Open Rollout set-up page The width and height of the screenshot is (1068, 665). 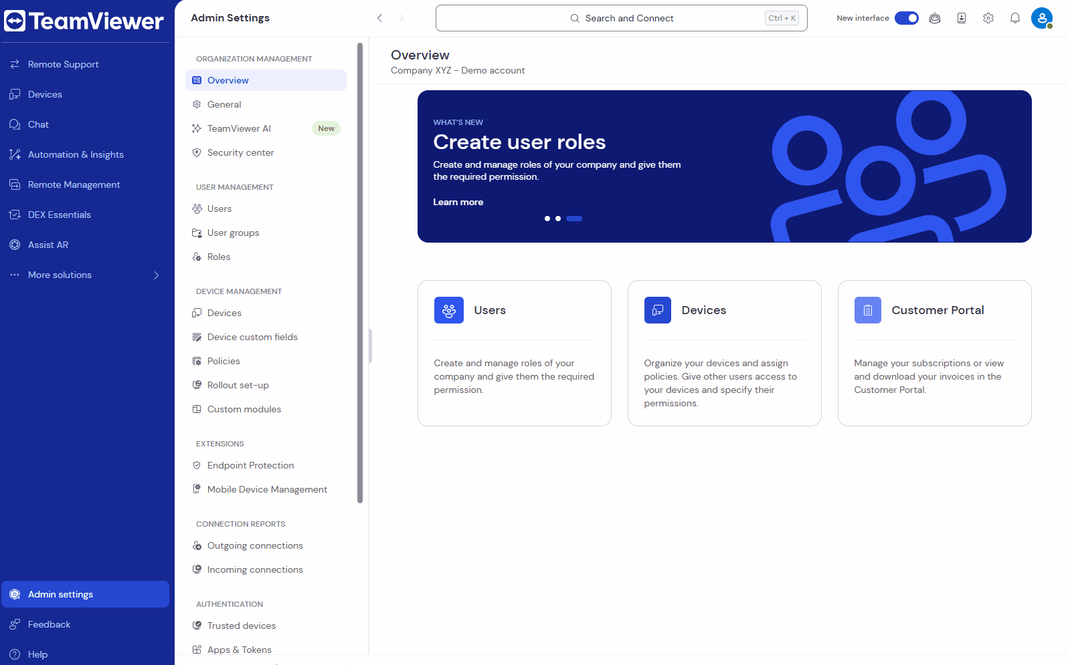coord(266,385)
